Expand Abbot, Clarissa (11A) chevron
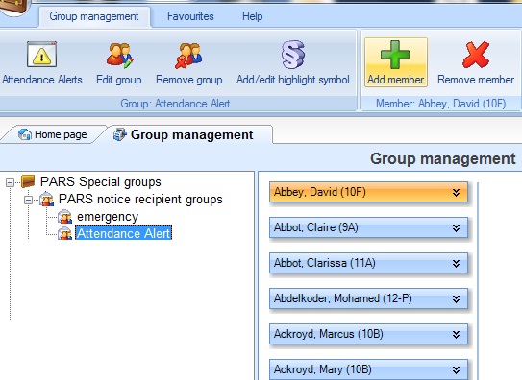Image resolution: width=522 pixels, height=380 pixels. [x=456, y=263]
